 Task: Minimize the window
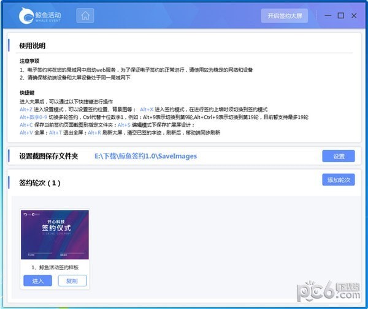pyautogui.click(x=328, y=16)
